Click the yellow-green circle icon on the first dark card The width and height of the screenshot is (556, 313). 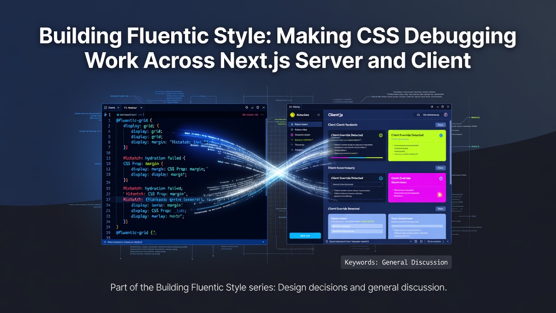pyautogui.click(x=381, y=135)
